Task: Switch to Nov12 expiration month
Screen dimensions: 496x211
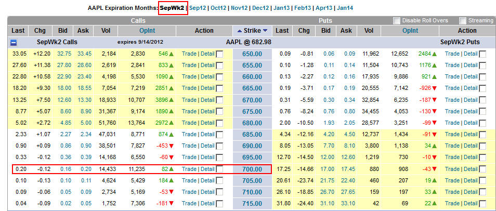Action: (240, 8)
